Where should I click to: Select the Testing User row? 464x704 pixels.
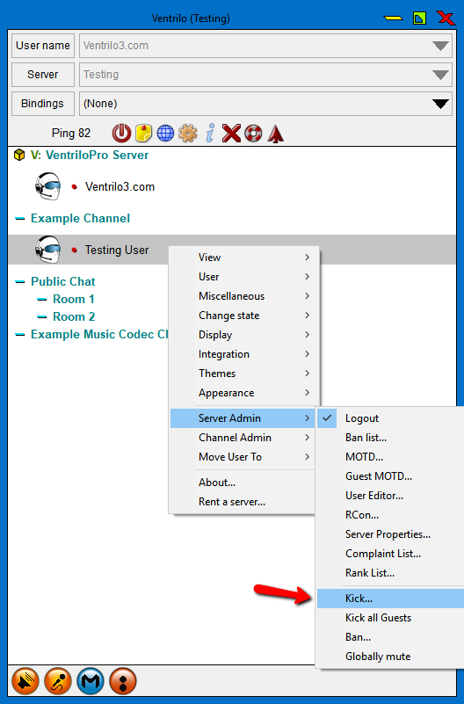coord(231,250)
